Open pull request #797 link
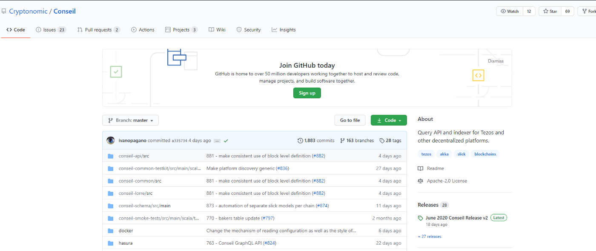This screenshot has height=251, width=596. tap(268, 218)
